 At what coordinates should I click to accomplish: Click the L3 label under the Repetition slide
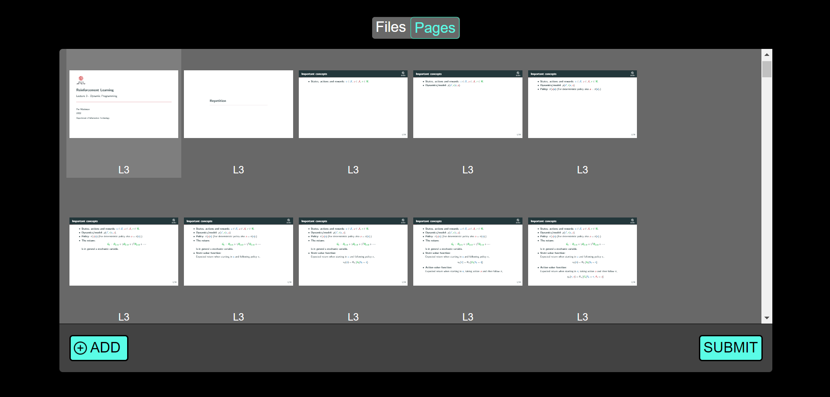(x=239, y=170)
